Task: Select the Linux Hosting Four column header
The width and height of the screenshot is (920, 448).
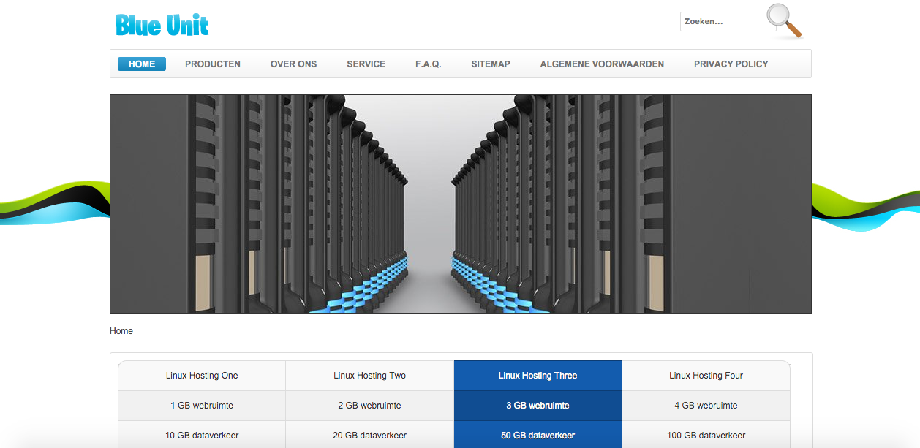Action: pos(706,376)
